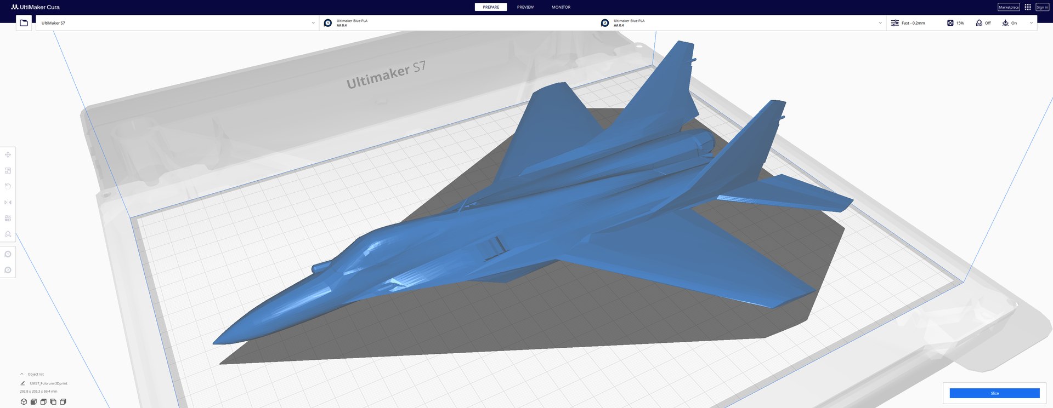Select the Scale tool in left toolbar
This screenshot has height=408, width=1053.
[8, 170]
